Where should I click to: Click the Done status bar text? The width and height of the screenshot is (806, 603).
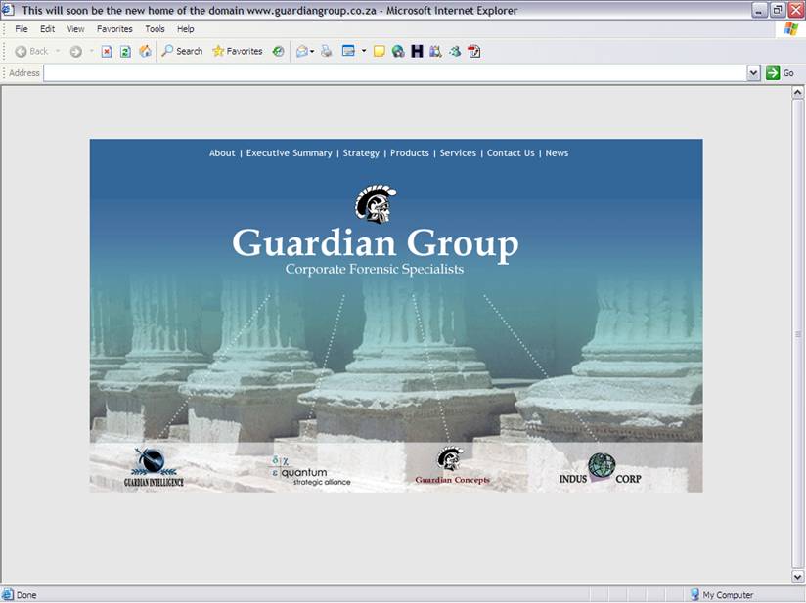[x=26, y=595]
